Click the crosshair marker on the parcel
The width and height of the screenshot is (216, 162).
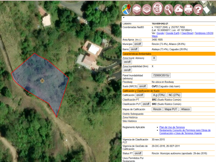(43, 81)
